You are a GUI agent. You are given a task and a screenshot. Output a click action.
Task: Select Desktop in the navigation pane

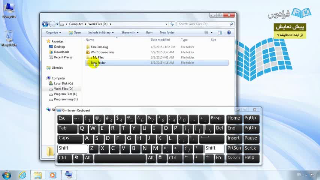click(x=59, y=47)
